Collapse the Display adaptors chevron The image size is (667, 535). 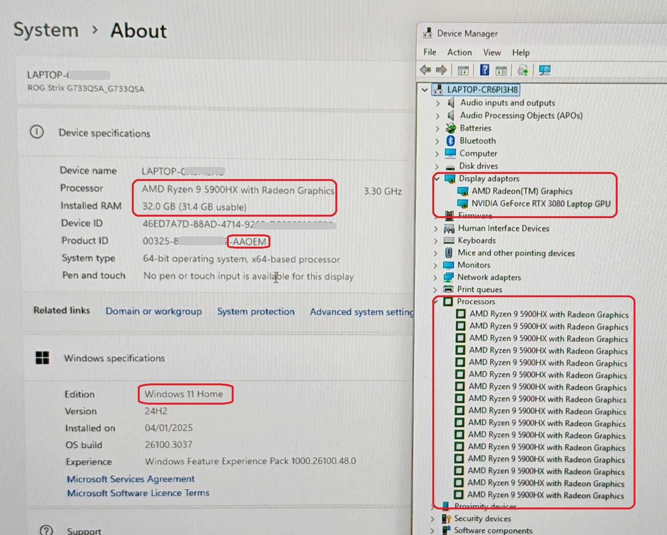[x=437, y=179]
